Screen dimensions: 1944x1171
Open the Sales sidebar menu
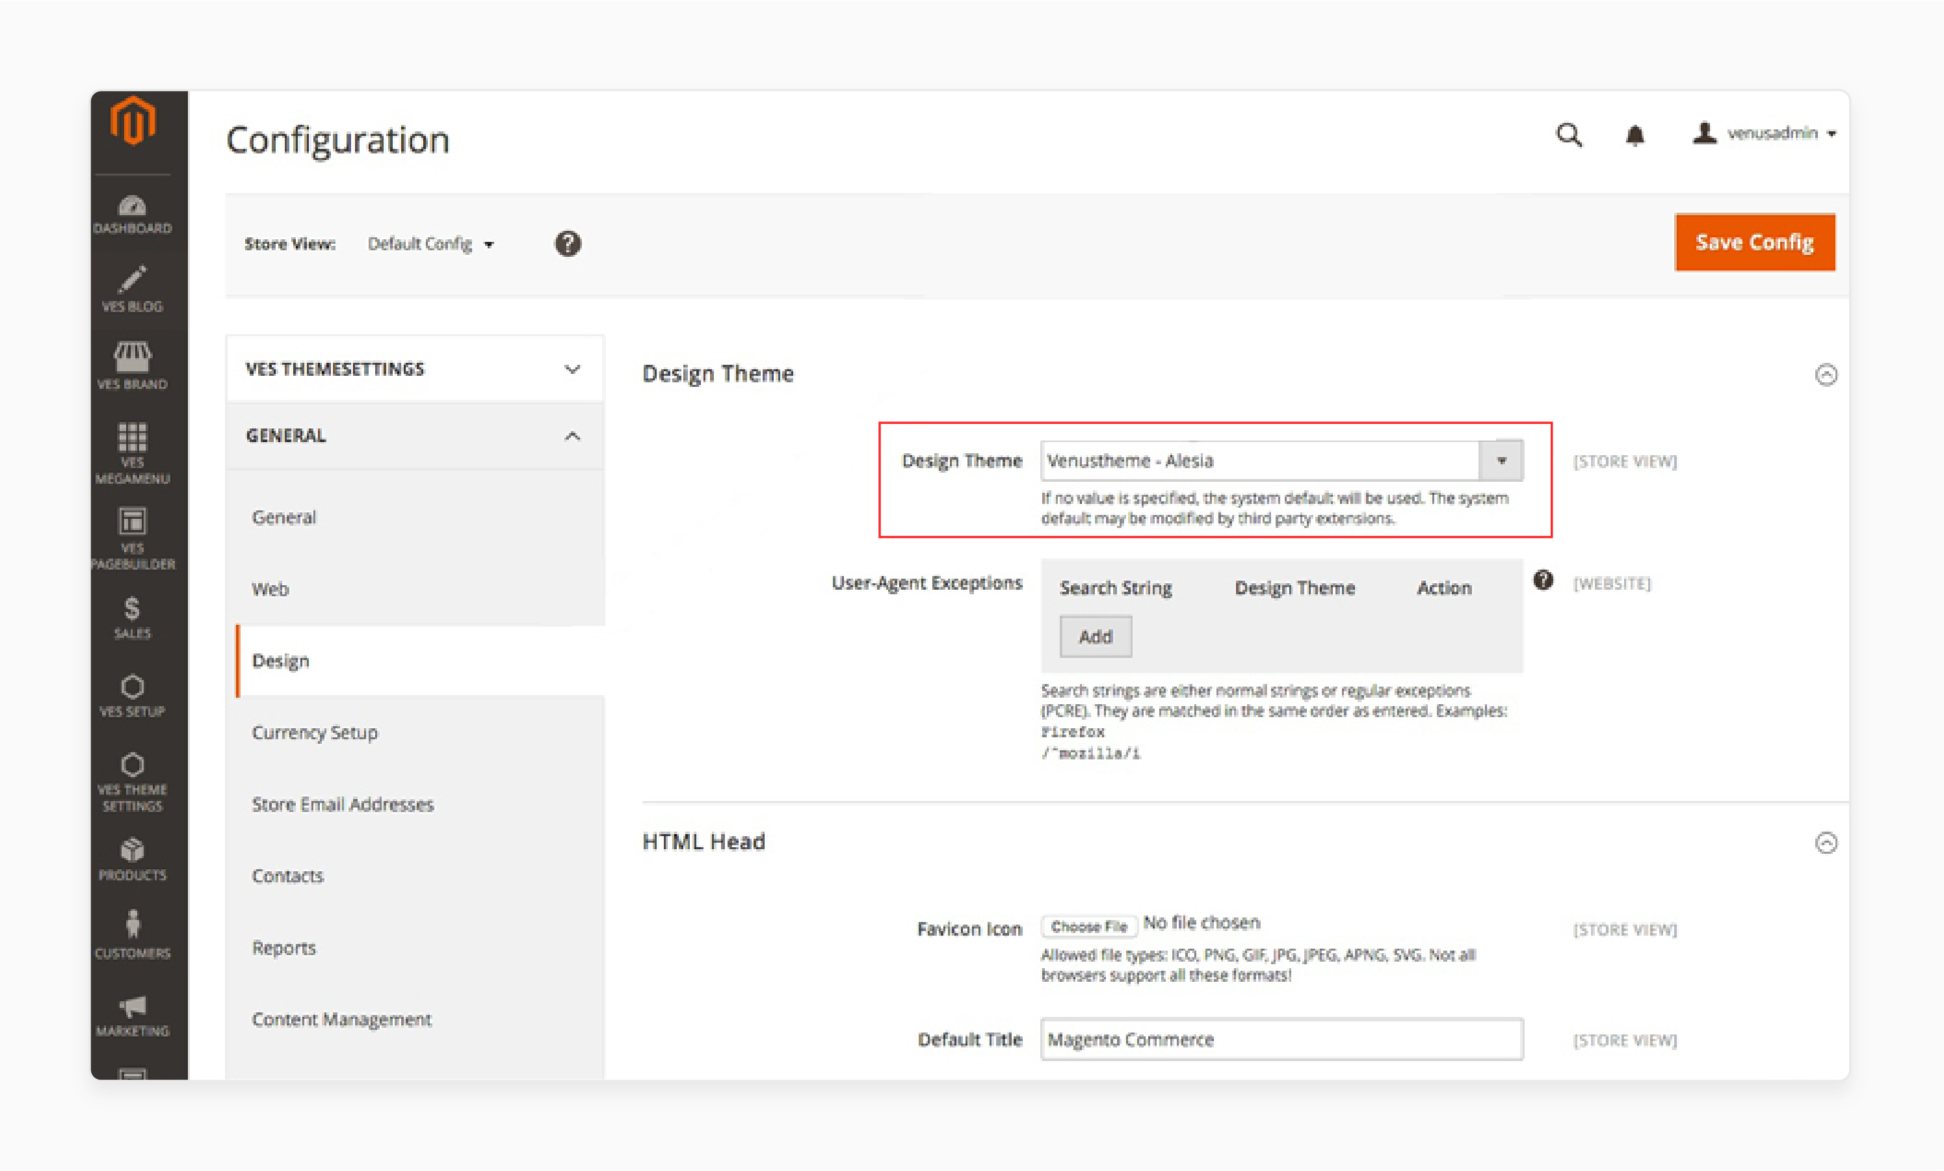133,618
